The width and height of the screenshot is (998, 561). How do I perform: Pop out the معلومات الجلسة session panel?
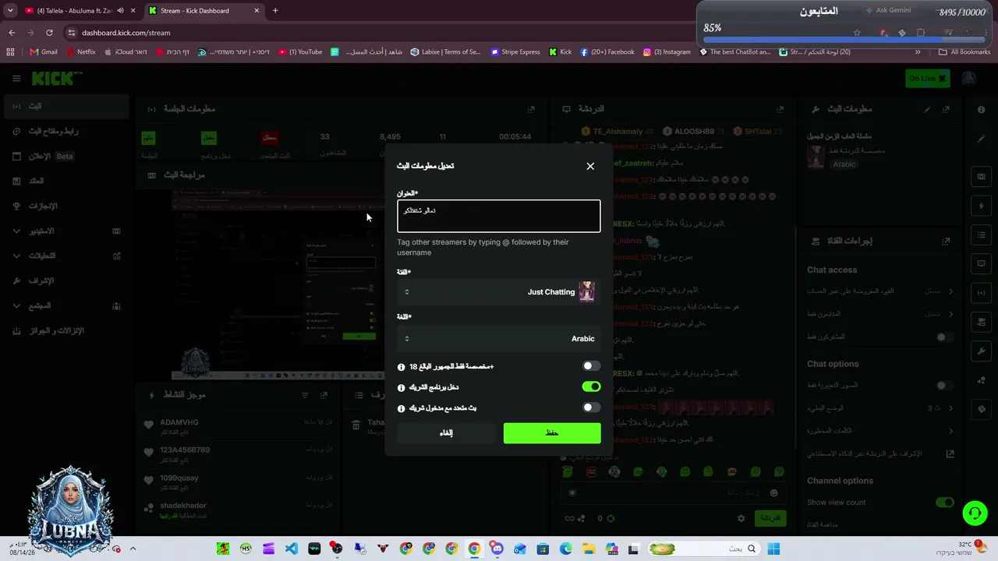coord(531,109)
